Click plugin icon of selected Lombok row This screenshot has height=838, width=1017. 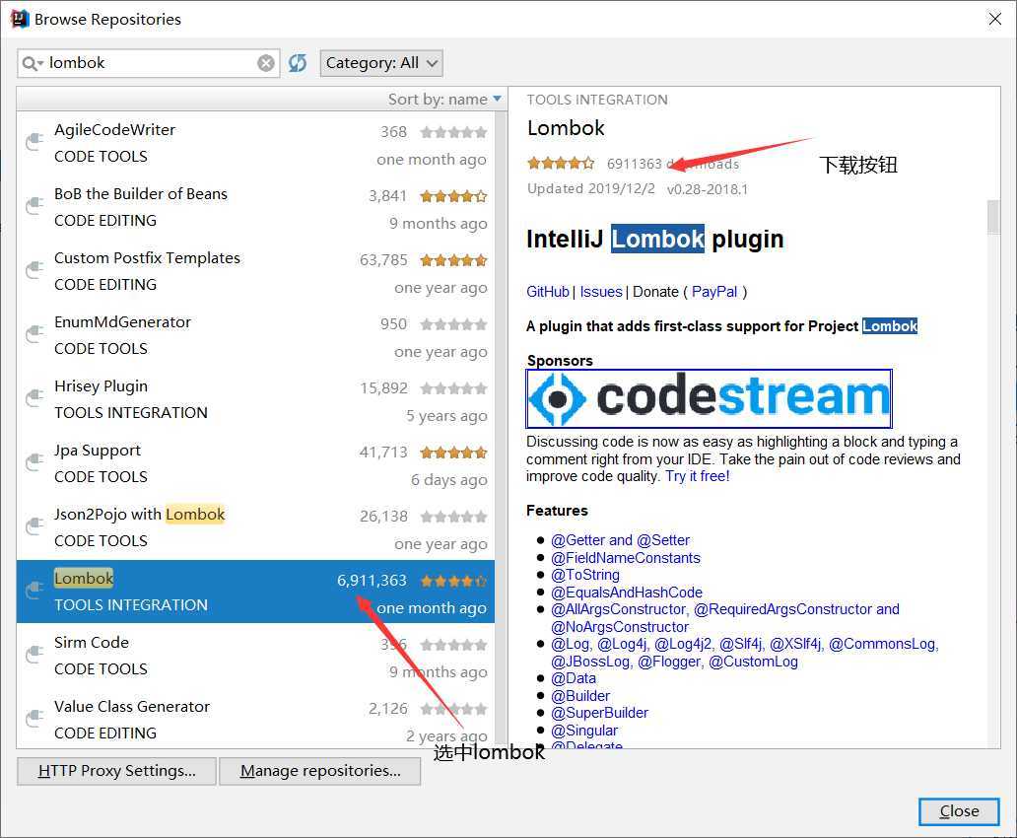pyautogui.click(x=34, y=590)
